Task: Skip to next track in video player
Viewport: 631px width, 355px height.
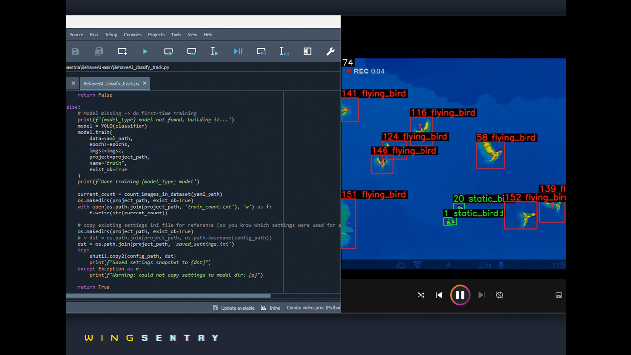Action: coord(481,295)
